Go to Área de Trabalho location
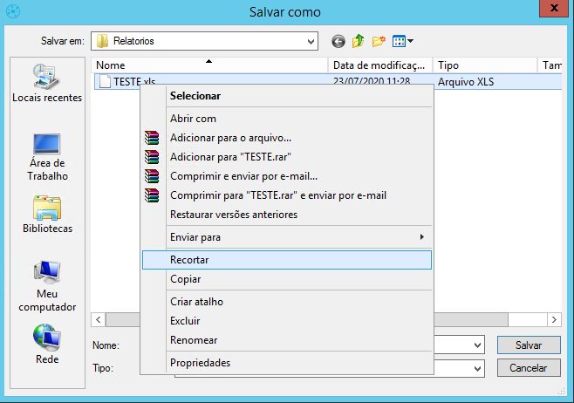 [47, 157]
